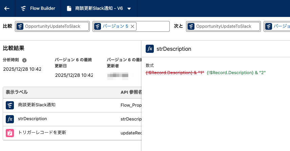The height and width of the screenshot is (151, 290).
Task: Click the Flow Builder logo icon
Action: [x=23, y=8]
